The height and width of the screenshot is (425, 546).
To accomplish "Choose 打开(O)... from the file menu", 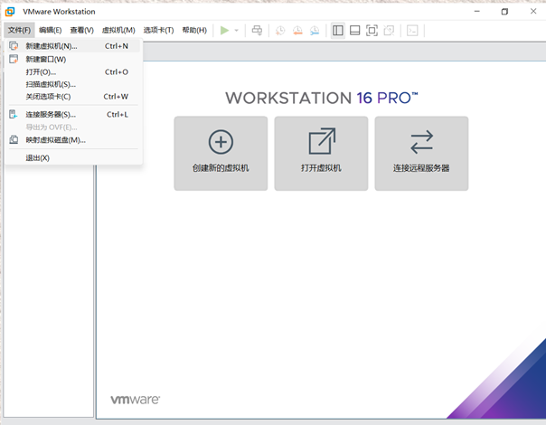I will click(73, 72).
